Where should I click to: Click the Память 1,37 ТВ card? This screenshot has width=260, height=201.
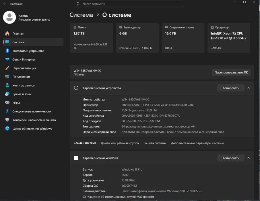[x=92, y=38]
